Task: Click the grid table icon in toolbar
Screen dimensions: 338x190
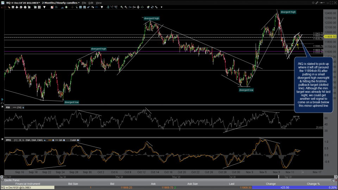Action: [13, 7]
